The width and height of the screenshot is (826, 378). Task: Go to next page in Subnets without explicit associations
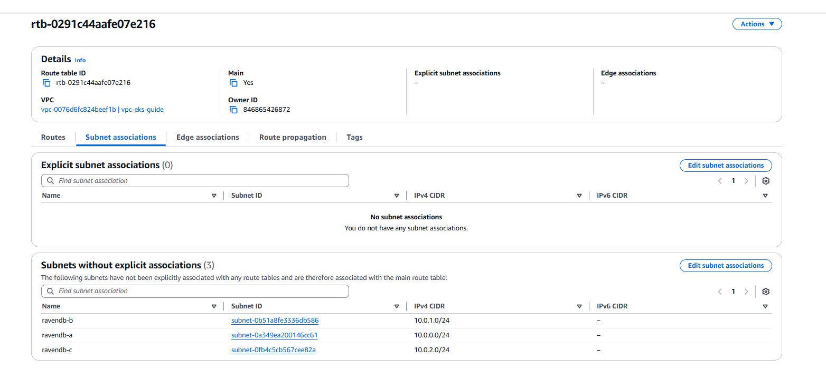point(746,292)
